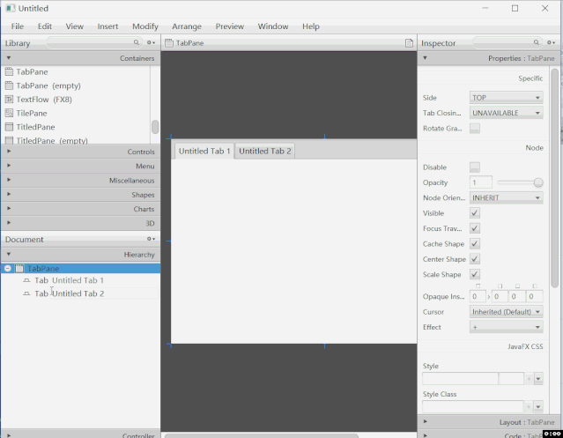Viewport: 563px width, 438px height.
Task: Click the Library search magnifier icon
Action: click(136, 42)
